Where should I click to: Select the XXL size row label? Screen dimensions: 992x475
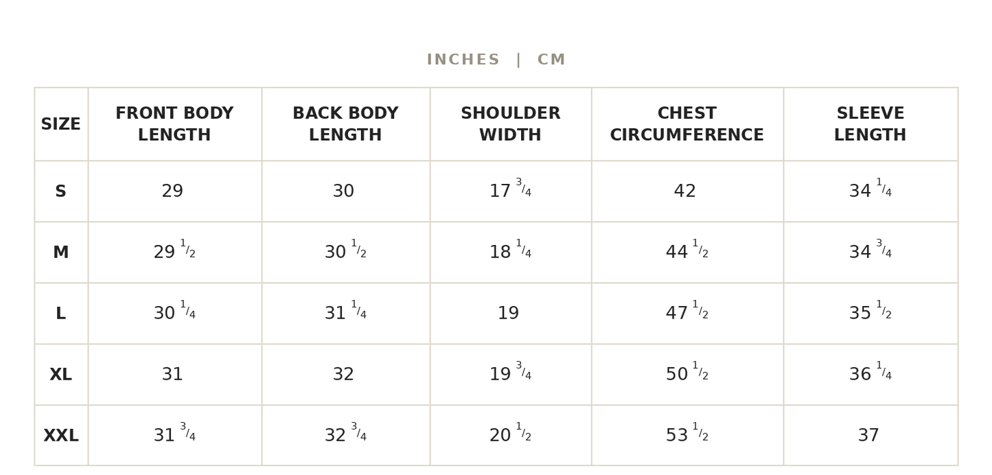(x=61, y=437)
